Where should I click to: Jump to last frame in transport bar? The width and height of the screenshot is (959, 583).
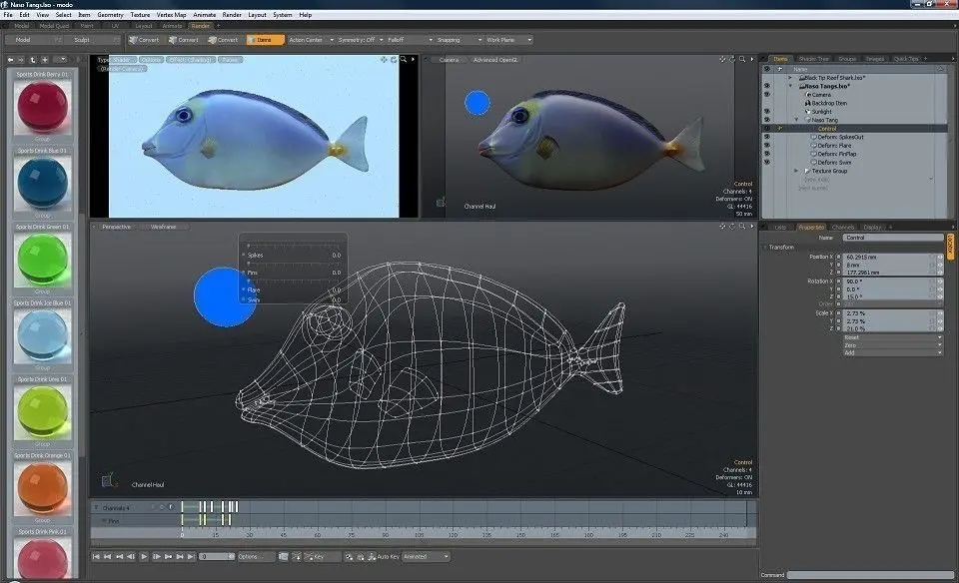pyautogui.click(x=192, y=557)
